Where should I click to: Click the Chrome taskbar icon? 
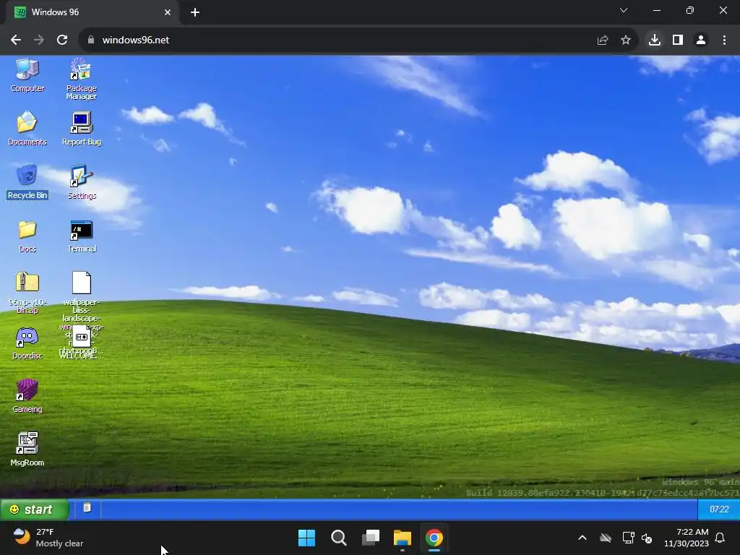(x=434, y=538)
